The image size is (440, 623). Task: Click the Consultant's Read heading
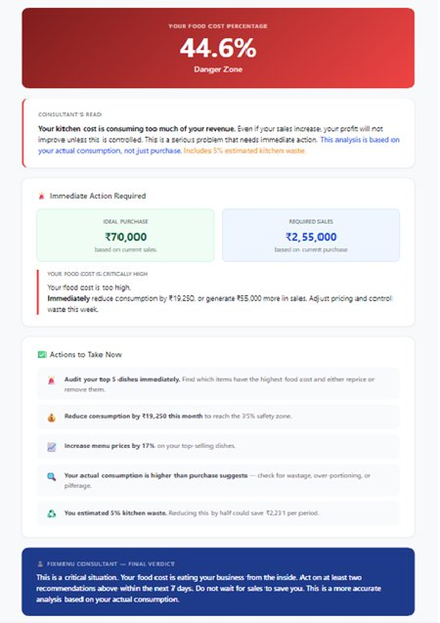70,114
